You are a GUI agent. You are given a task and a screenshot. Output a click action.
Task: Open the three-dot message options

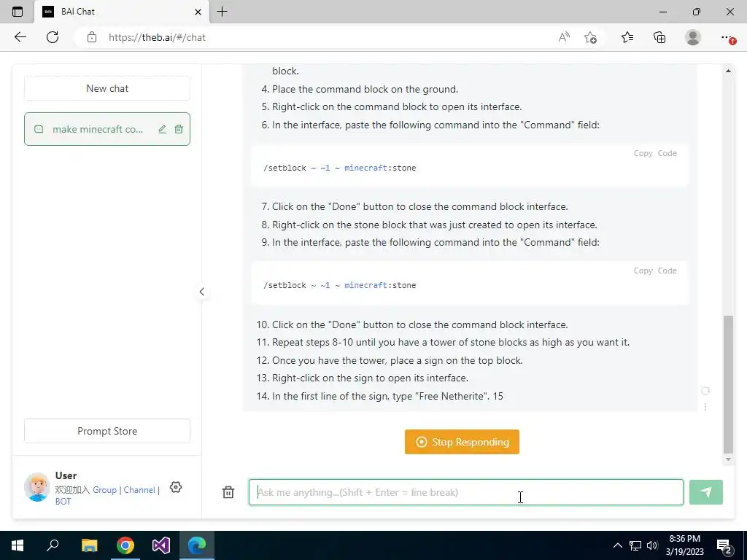(705, 407)
